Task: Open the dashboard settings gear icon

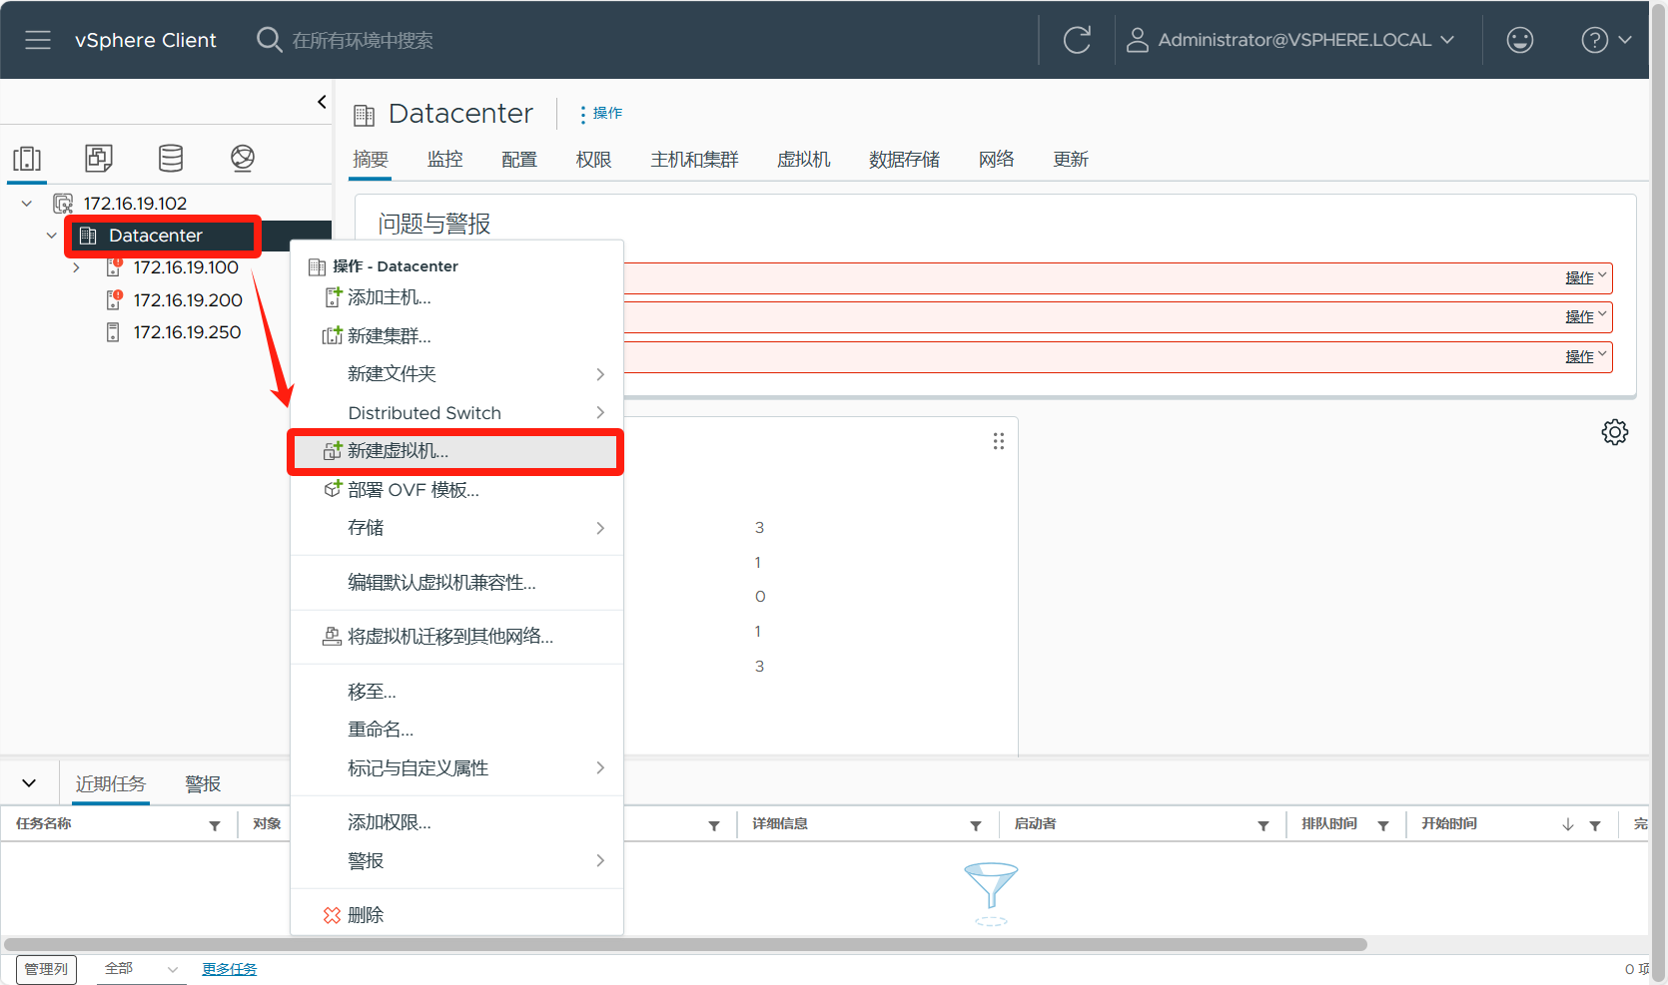Action: [x=1614, y=432]
